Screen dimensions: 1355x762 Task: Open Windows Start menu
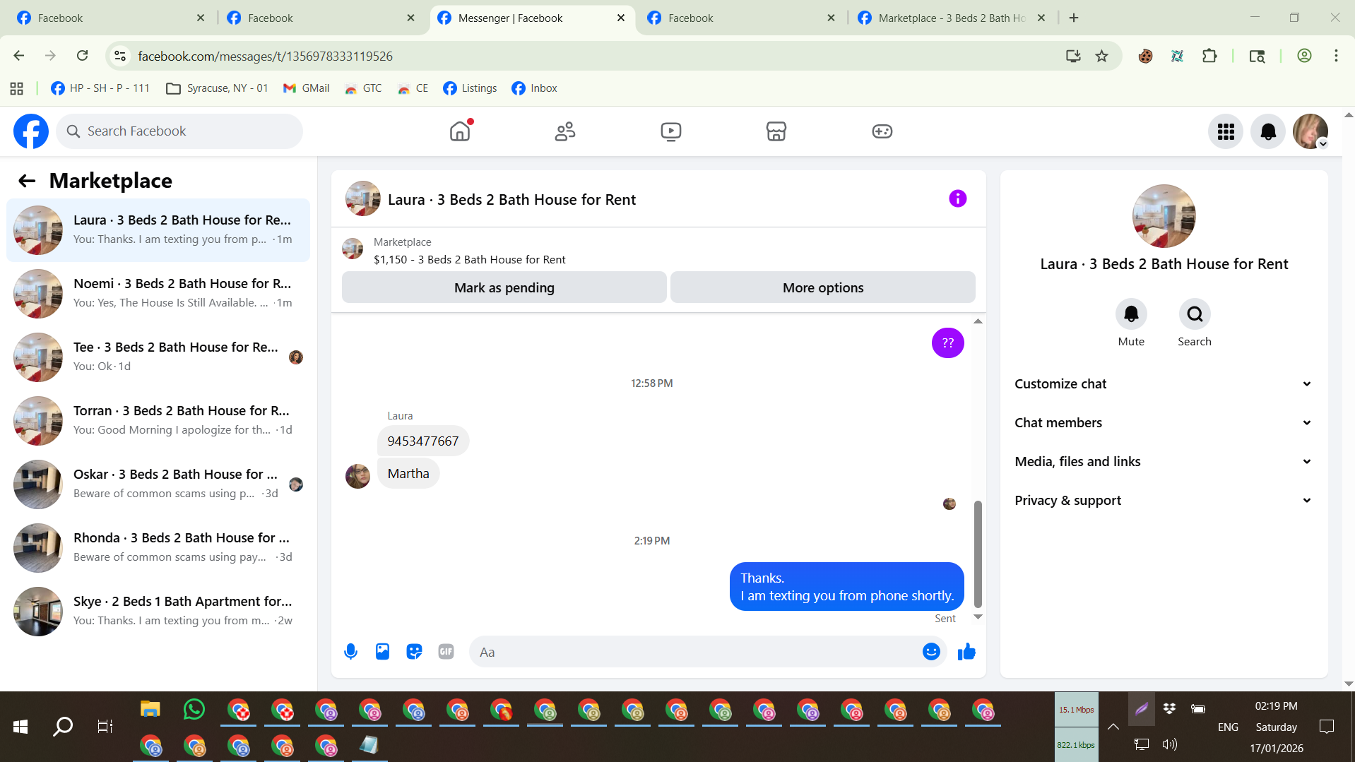pos(20,727)
